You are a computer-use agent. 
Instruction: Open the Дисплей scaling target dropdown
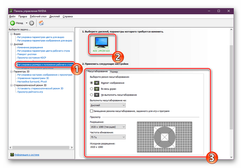pyautogui.click(x=108, y=105)
